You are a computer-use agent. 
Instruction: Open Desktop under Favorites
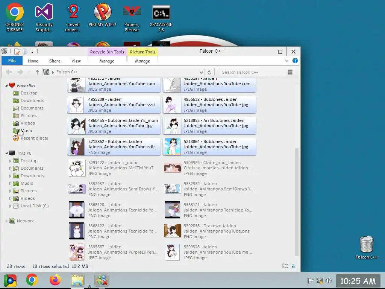tap(29, 93)
